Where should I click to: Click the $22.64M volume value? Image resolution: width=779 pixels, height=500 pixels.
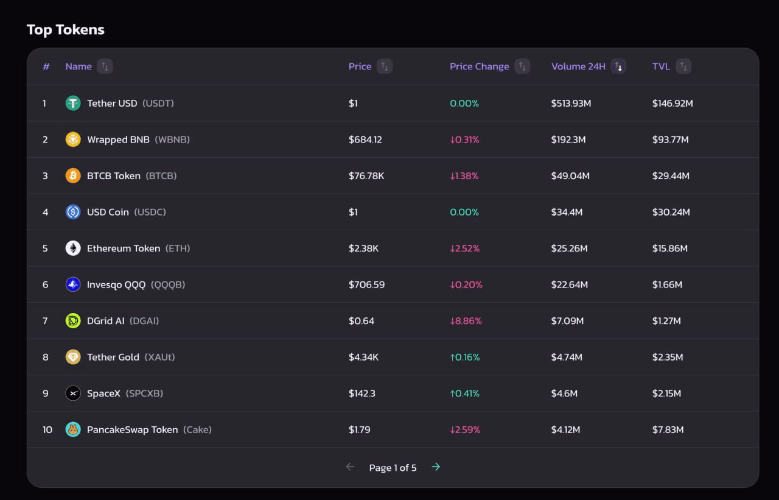(570, 284)
